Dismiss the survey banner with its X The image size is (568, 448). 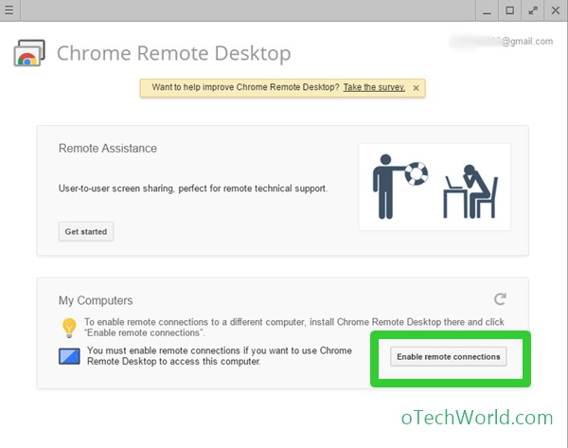point(416,88)
